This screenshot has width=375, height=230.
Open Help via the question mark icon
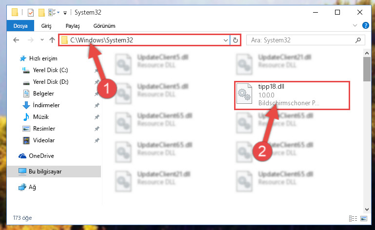click(365, 25)
